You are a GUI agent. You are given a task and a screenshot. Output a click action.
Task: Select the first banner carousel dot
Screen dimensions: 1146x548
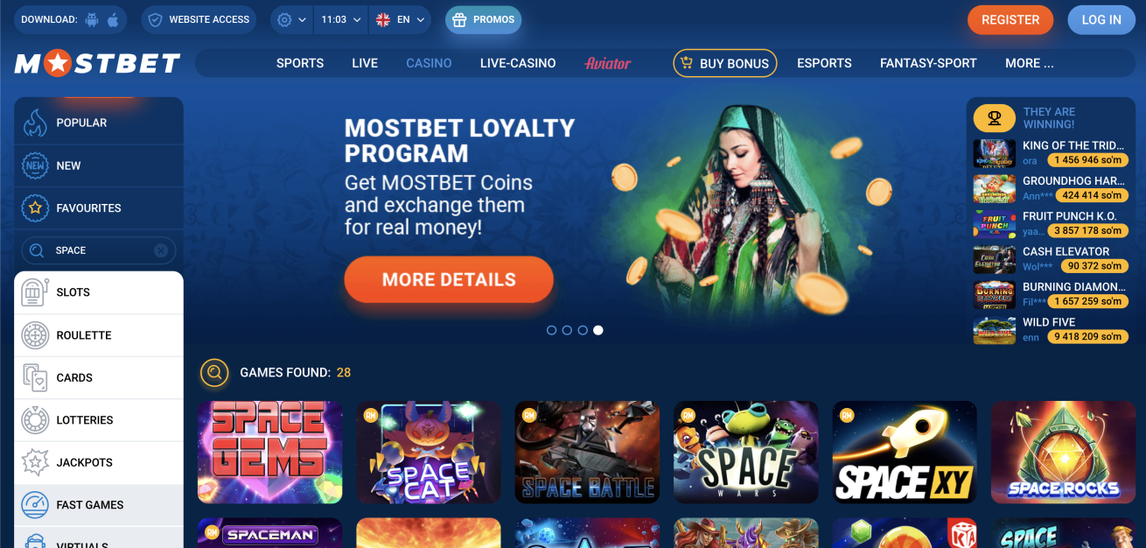[x=551, y=330]
